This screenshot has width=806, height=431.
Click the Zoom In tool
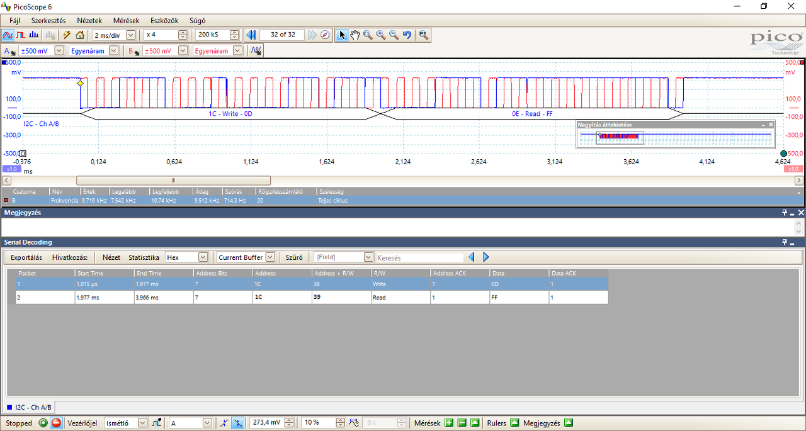[x=381, y=35]
